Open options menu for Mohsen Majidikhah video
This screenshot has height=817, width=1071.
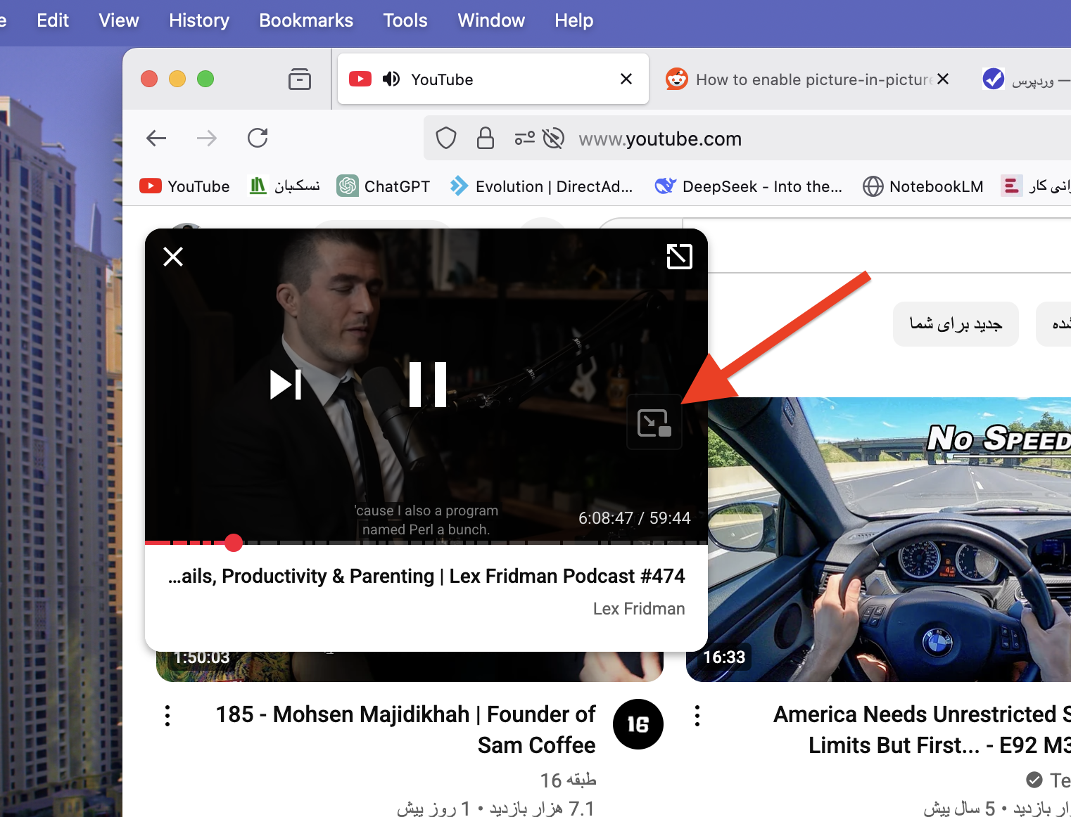point(167,716)
